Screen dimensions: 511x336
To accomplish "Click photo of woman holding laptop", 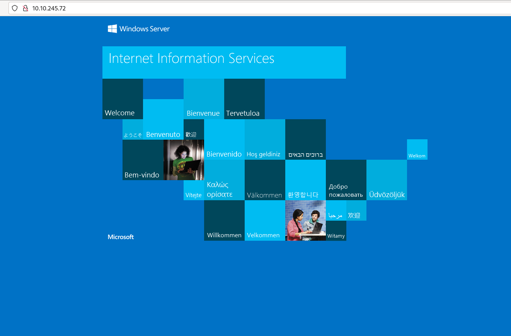I will point(184,160).
